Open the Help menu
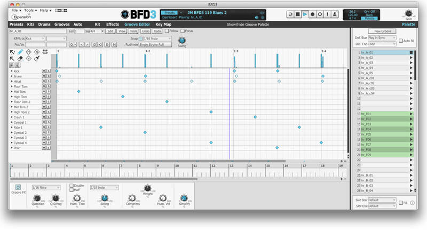This screenshot has width=427, height=232. pyautogui.click(x=46, y=10)
